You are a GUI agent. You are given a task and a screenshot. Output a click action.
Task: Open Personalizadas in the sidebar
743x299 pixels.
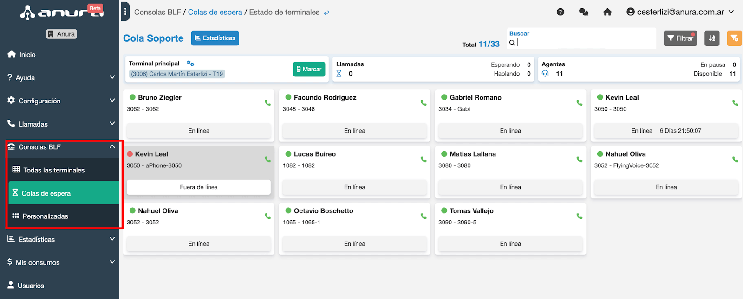[x=46, y=216]
